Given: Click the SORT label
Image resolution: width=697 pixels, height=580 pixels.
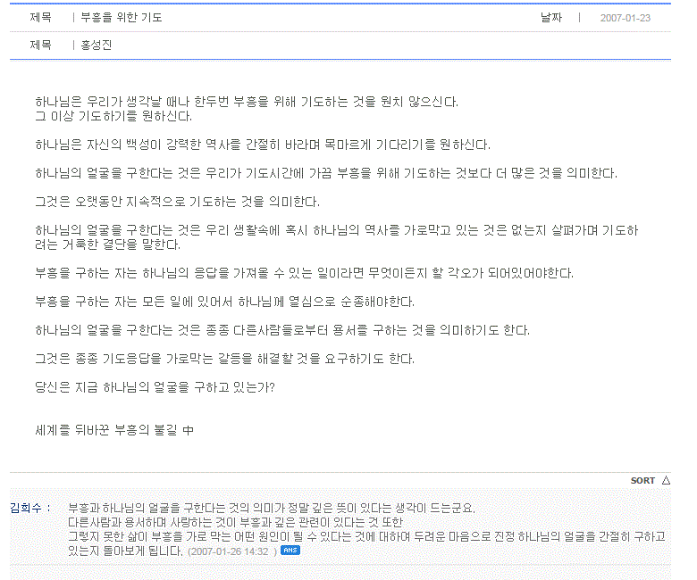Looking at the screenshot, I should coord(642,481).
